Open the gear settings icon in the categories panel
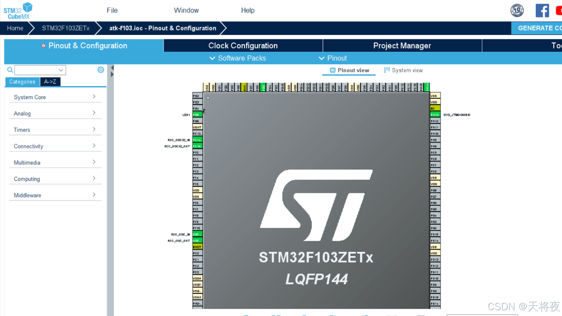The image size is (562, 316). pyautogui.click(x=101, y=70)
